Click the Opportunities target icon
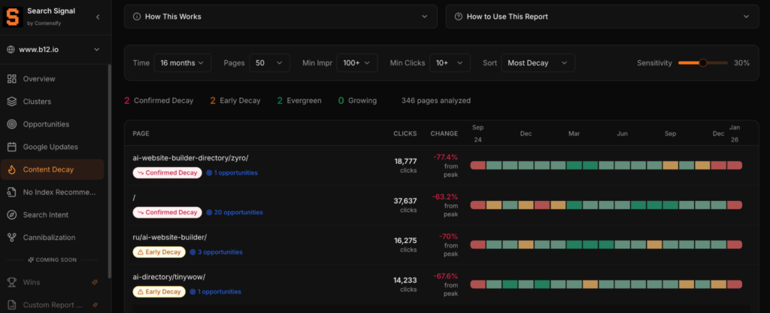The image size is (770, 313). pyautogui.click(x=11, y=124)
